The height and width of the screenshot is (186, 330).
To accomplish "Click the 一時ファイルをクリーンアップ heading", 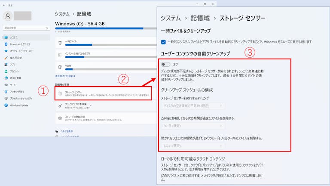I will coord(186,31).
